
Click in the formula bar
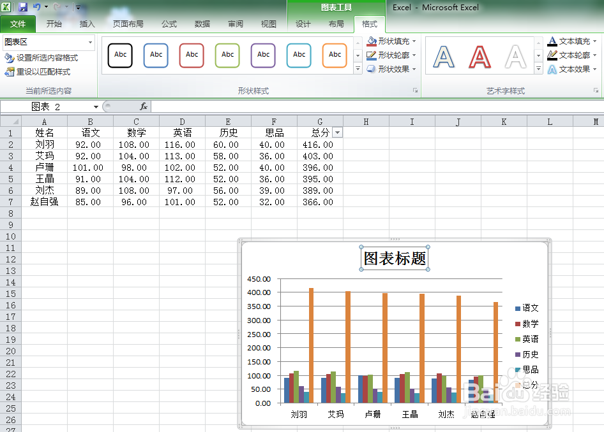(x=377, y=106)
